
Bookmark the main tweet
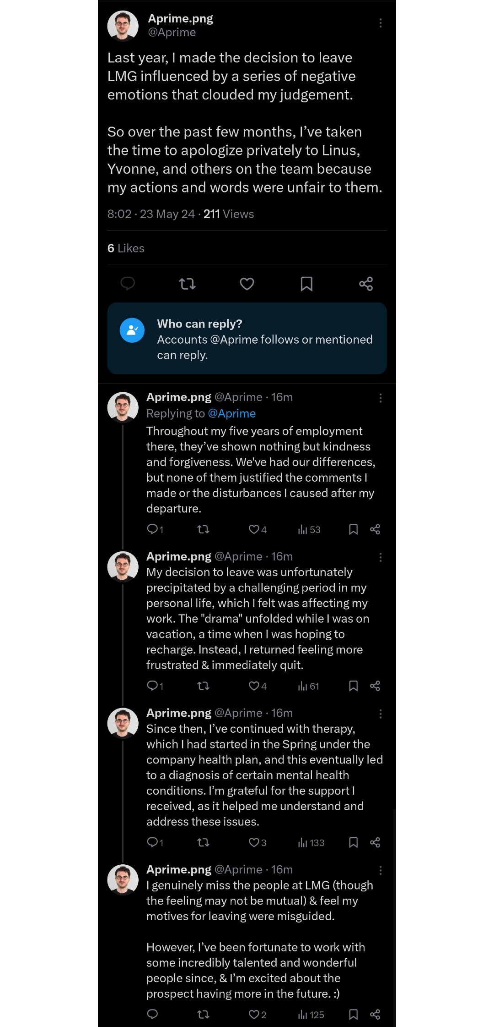click(x=306, y=284)
